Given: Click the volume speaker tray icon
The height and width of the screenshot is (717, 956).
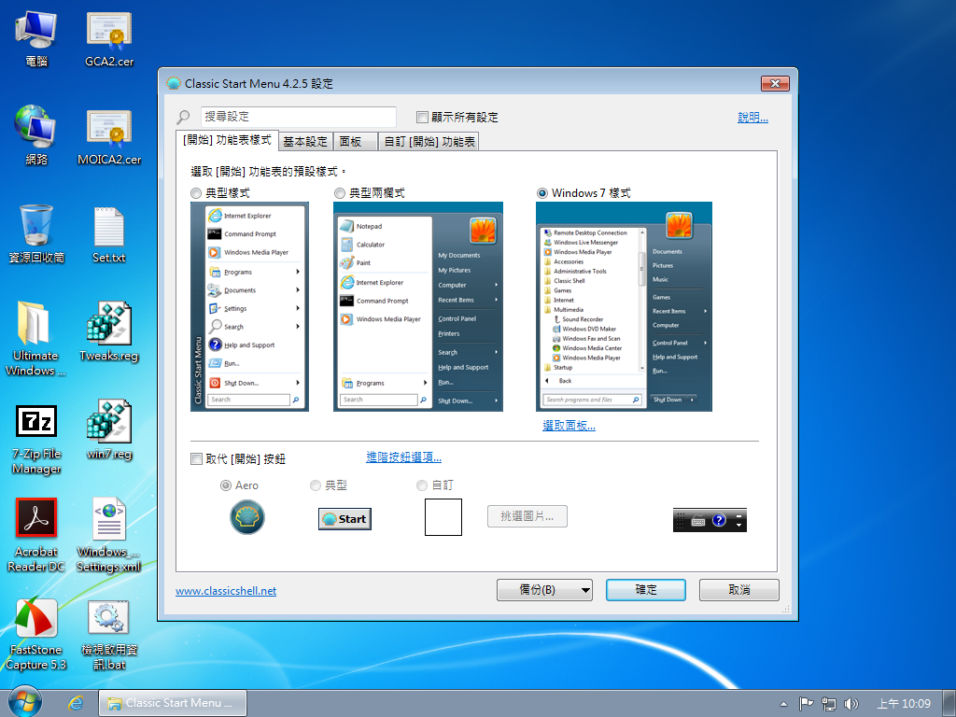Looking at the screenshot, I should (851, 704).
